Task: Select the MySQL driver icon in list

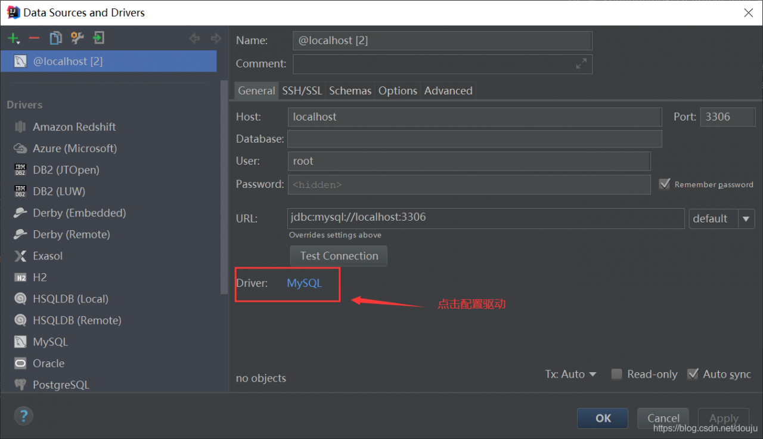Action: [x=20, y=342]
